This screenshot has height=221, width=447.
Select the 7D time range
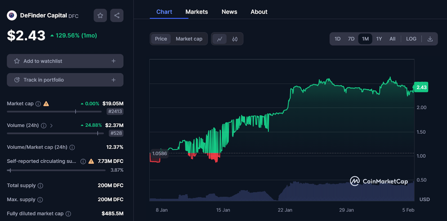[351, 39]
